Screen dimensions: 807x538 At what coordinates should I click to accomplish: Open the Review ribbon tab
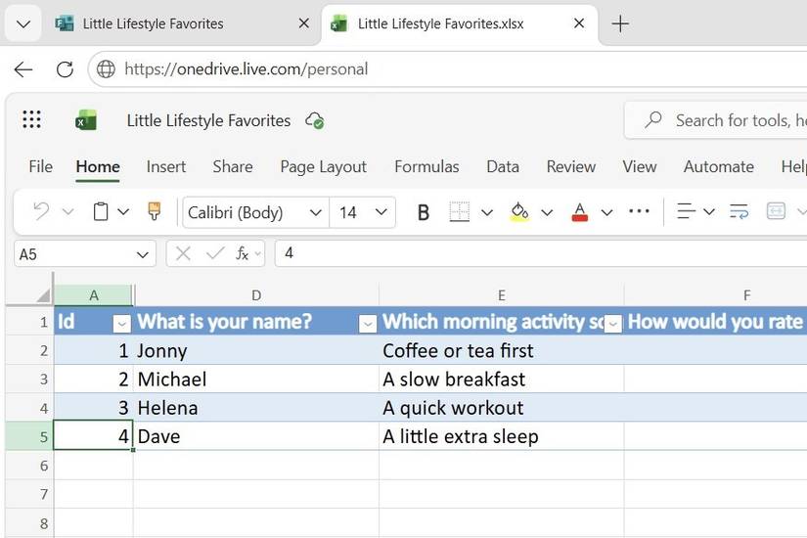coord(570,167)
